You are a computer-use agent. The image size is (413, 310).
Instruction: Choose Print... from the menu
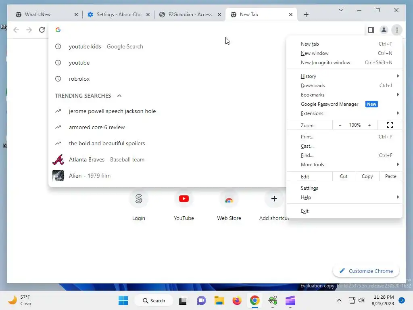point(344,137)
